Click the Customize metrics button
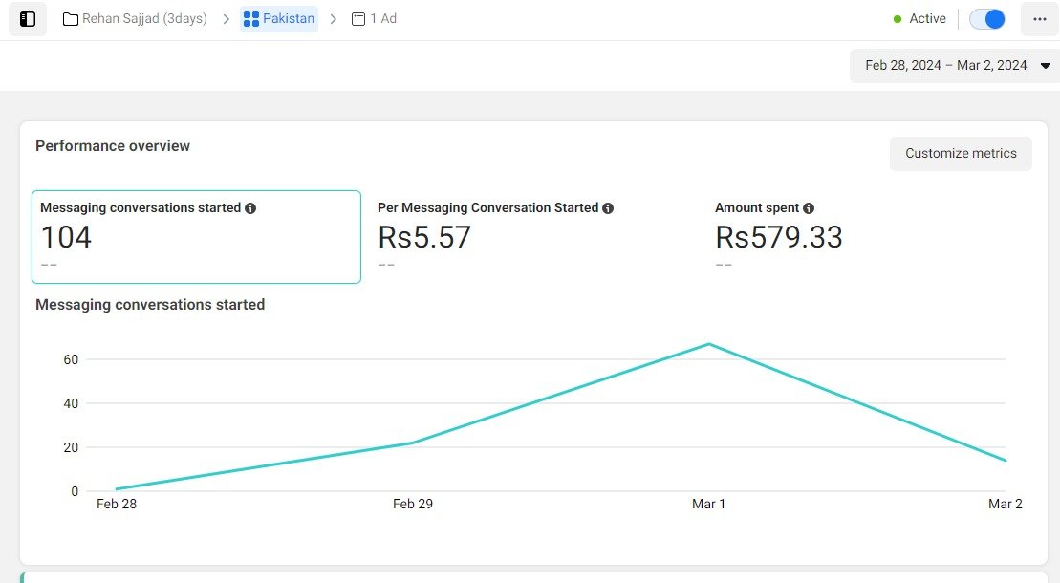This screenshot has height=583, width=1060. coord(961,153)
